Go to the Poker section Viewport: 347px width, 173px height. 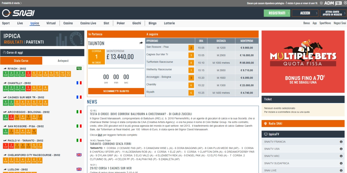pos(121,23)
